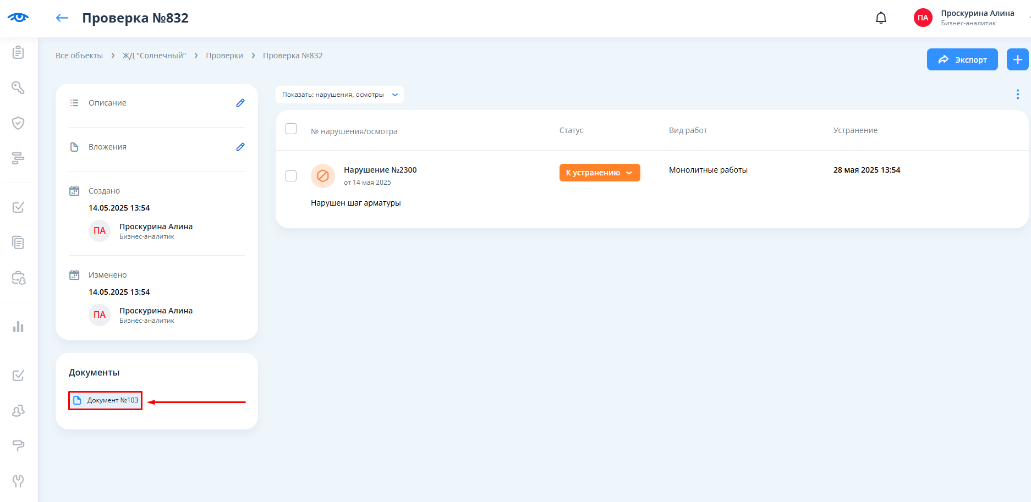This screenshot has width=1031, height=502.
Task: Open user profile menu Проскурина Алина
Action: 968,18
